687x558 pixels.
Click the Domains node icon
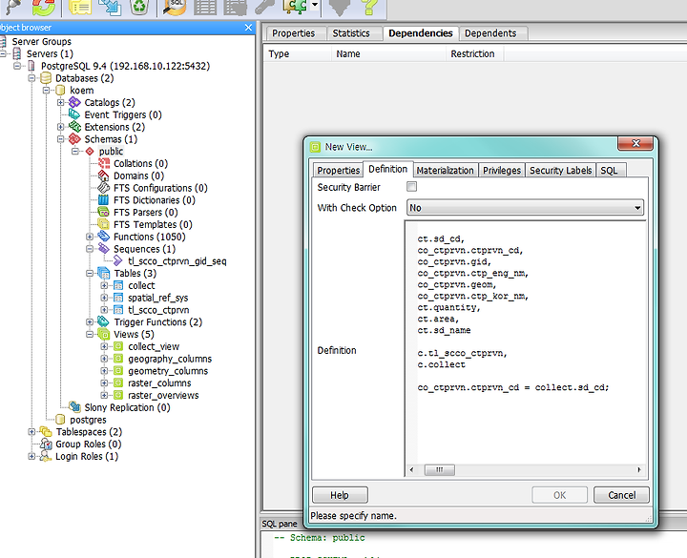click(x=104, y=176)
